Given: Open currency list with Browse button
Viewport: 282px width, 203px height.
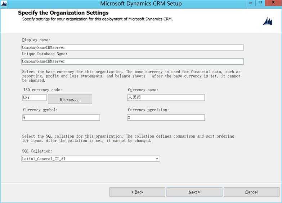Looking at the screenshot, I should 70,99.
